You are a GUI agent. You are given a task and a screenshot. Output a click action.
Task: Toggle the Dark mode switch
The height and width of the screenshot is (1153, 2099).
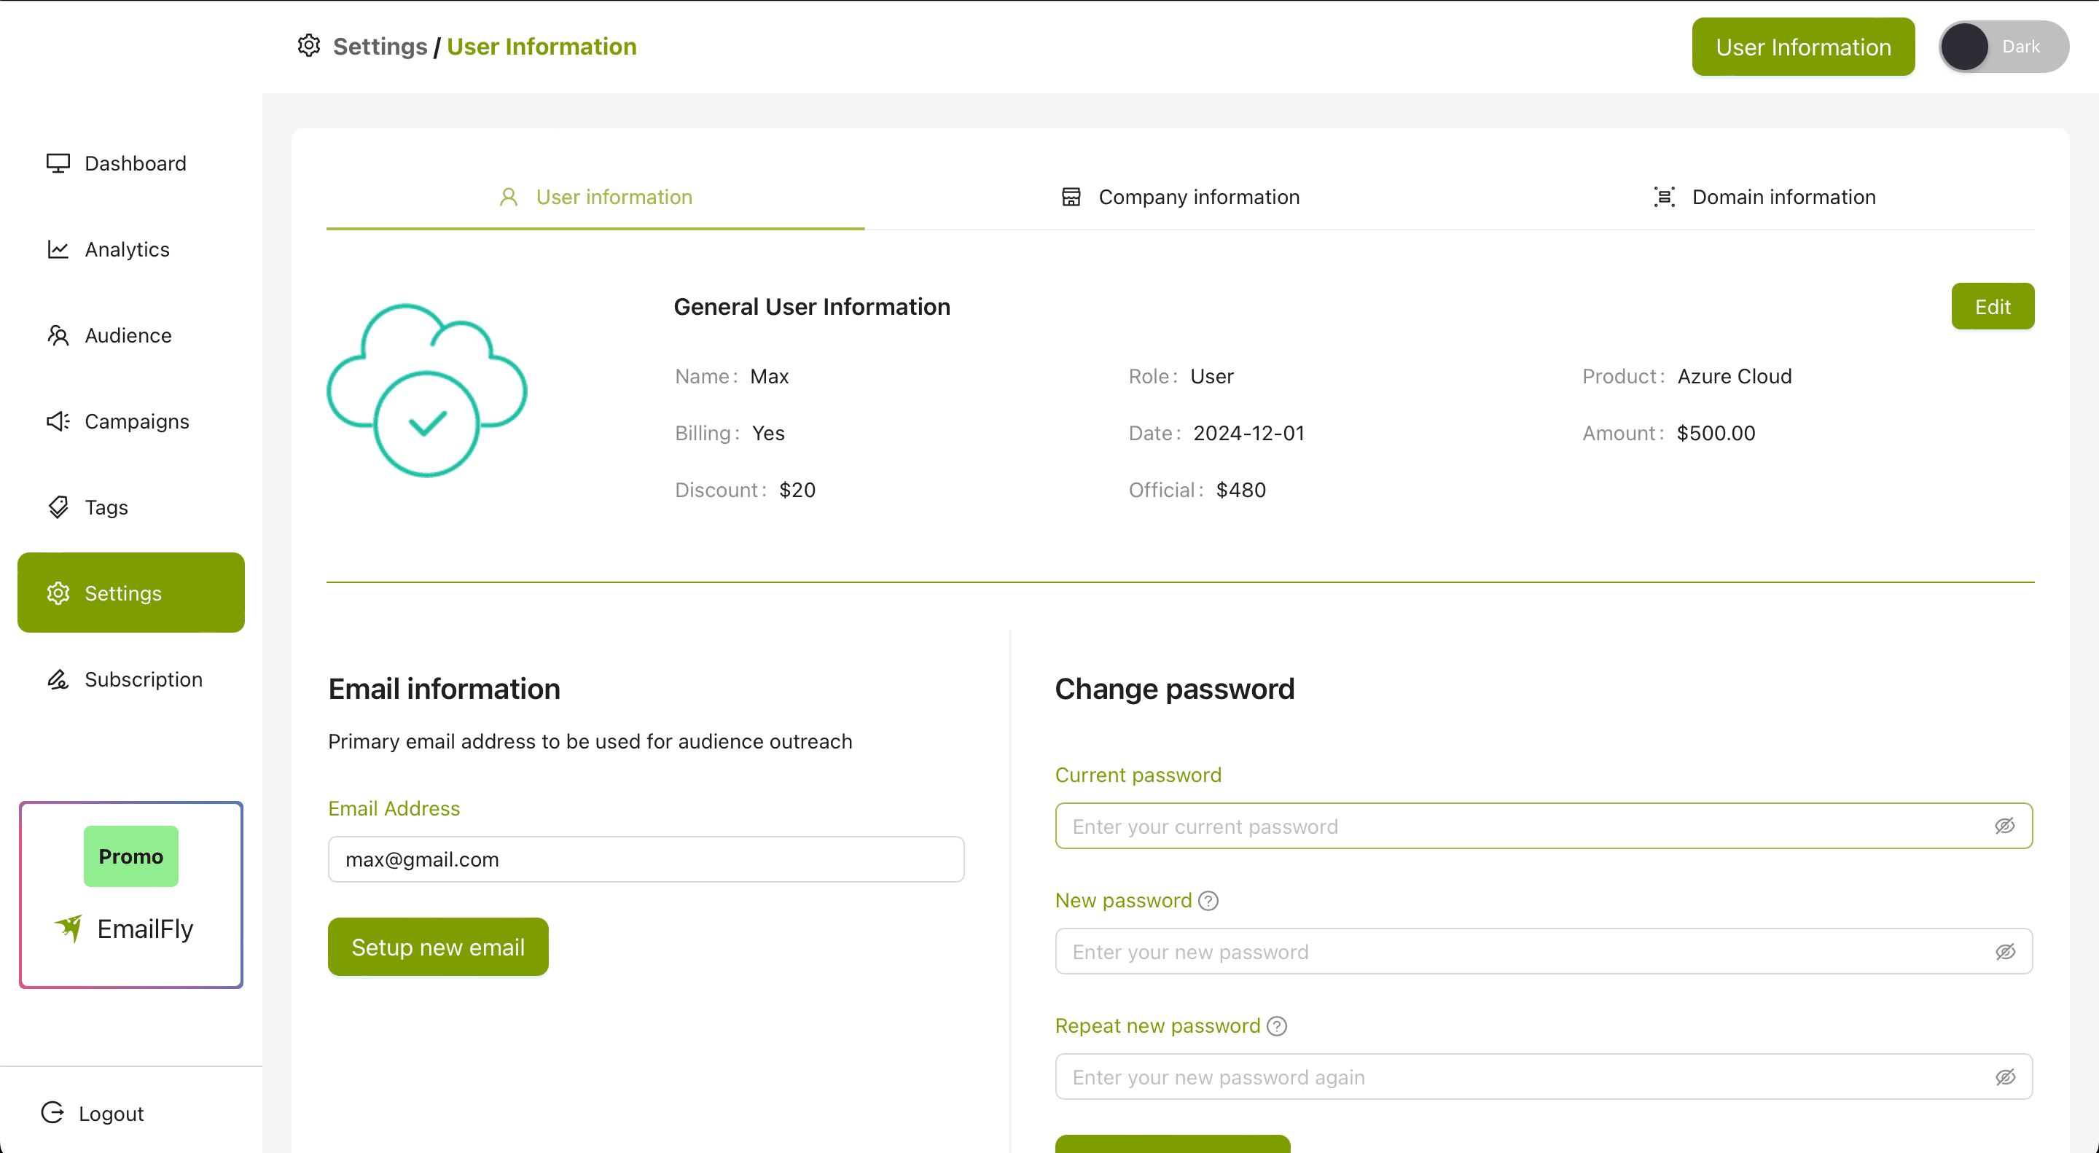(x=2003, y=47)
